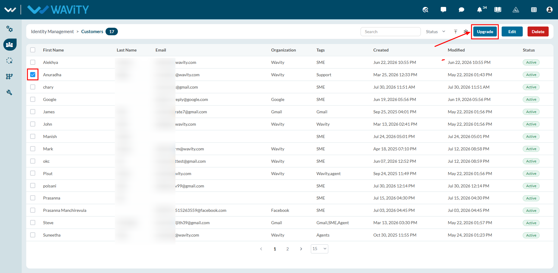Open the workflow branches sidebar icon

click(10, 77)
